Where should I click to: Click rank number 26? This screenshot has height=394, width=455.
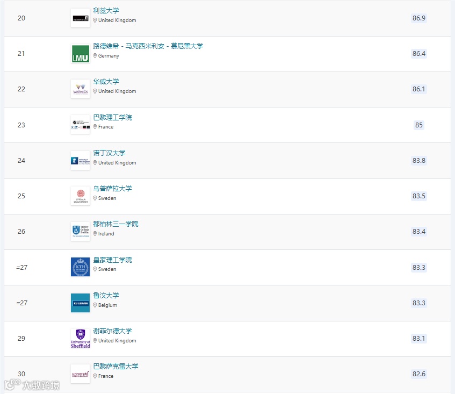(x=21, y=232)
